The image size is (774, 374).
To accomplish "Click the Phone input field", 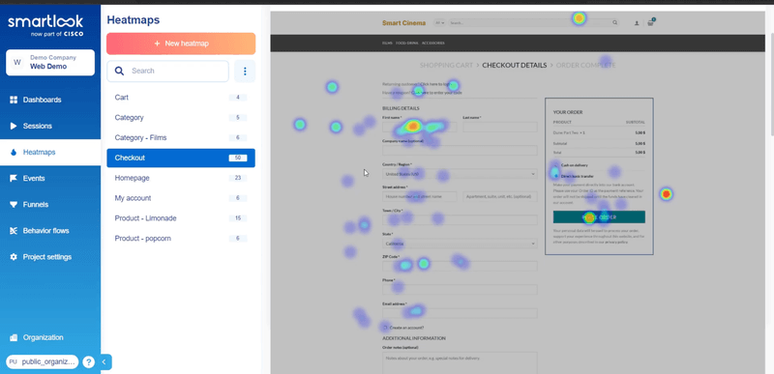I will (460, 290).
